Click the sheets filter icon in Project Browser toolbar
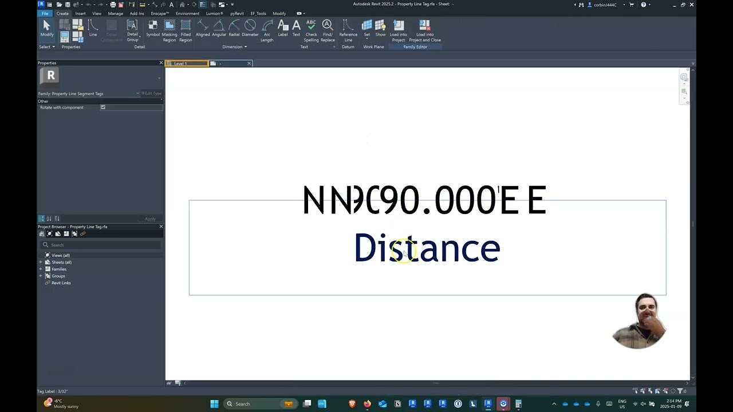Image resolution: width=733 pixels, height=412 pixels. click(58, 233)
